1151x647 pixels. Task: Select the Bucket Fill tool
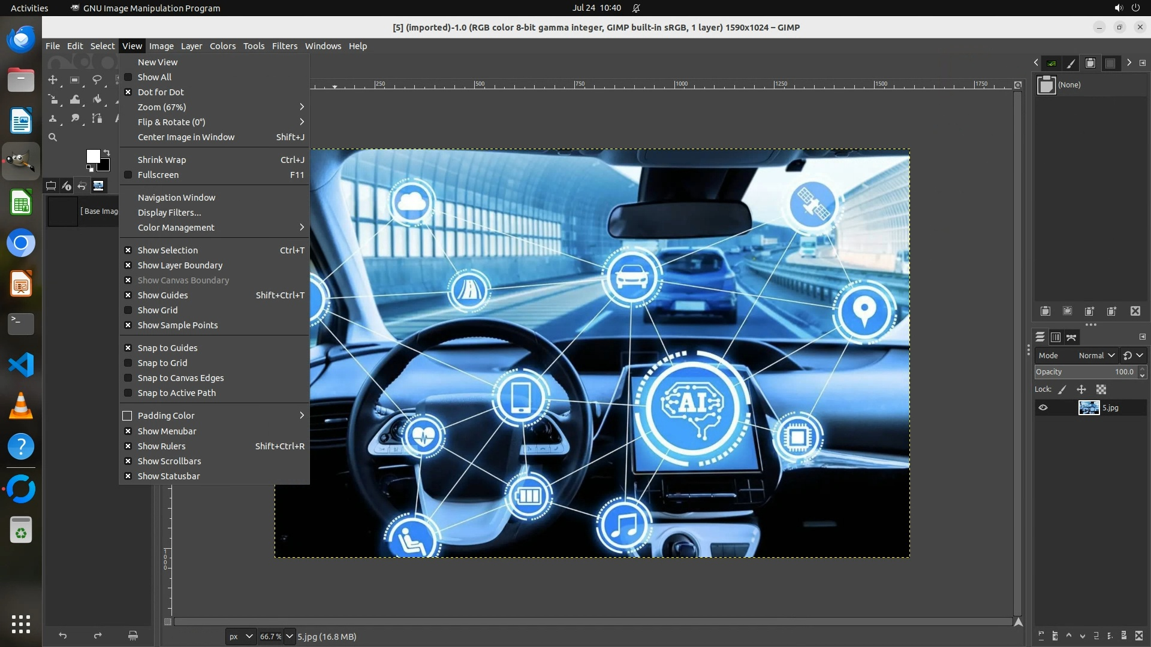(x=97, y=99)
